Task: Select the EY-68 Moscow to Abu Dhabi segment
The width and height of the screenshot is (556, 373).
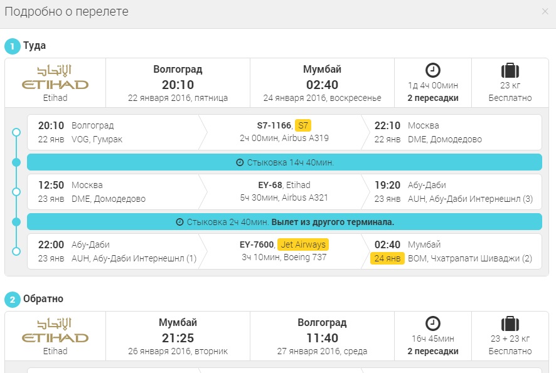Action: tap(284, 192)
